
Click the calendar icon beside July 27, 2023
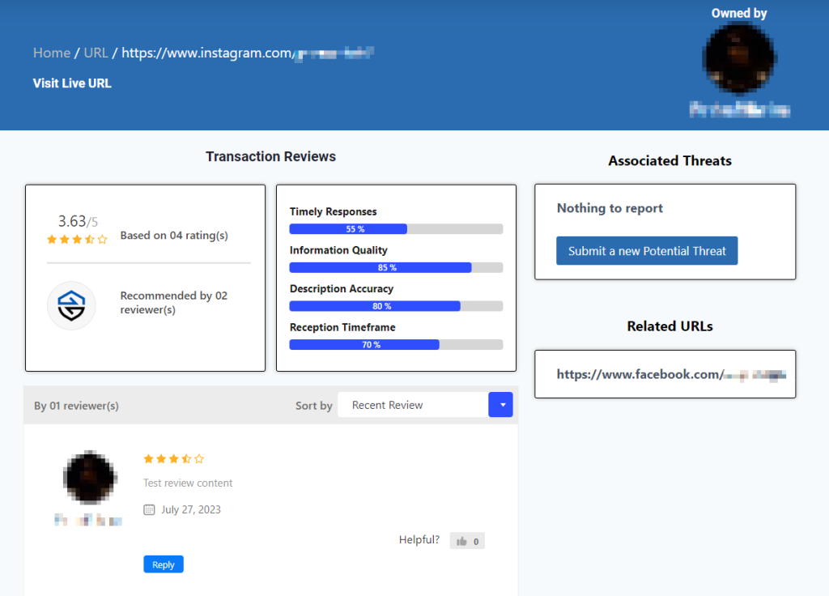(x=149, y=510)
